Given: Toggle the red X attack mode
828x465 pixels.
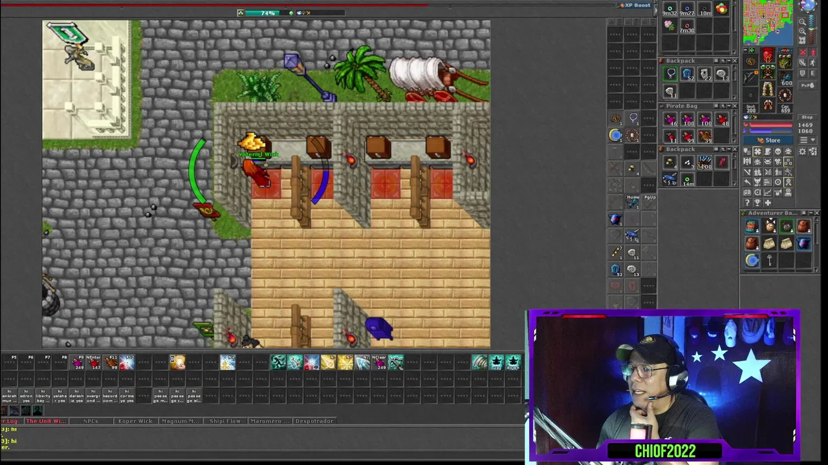Looking at the screenshot, I should [803, 52].
